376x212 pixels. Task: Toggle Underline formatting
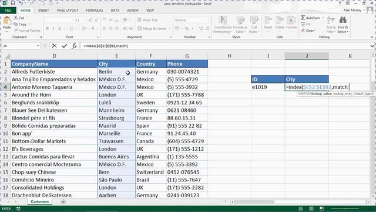click(59, 28)
